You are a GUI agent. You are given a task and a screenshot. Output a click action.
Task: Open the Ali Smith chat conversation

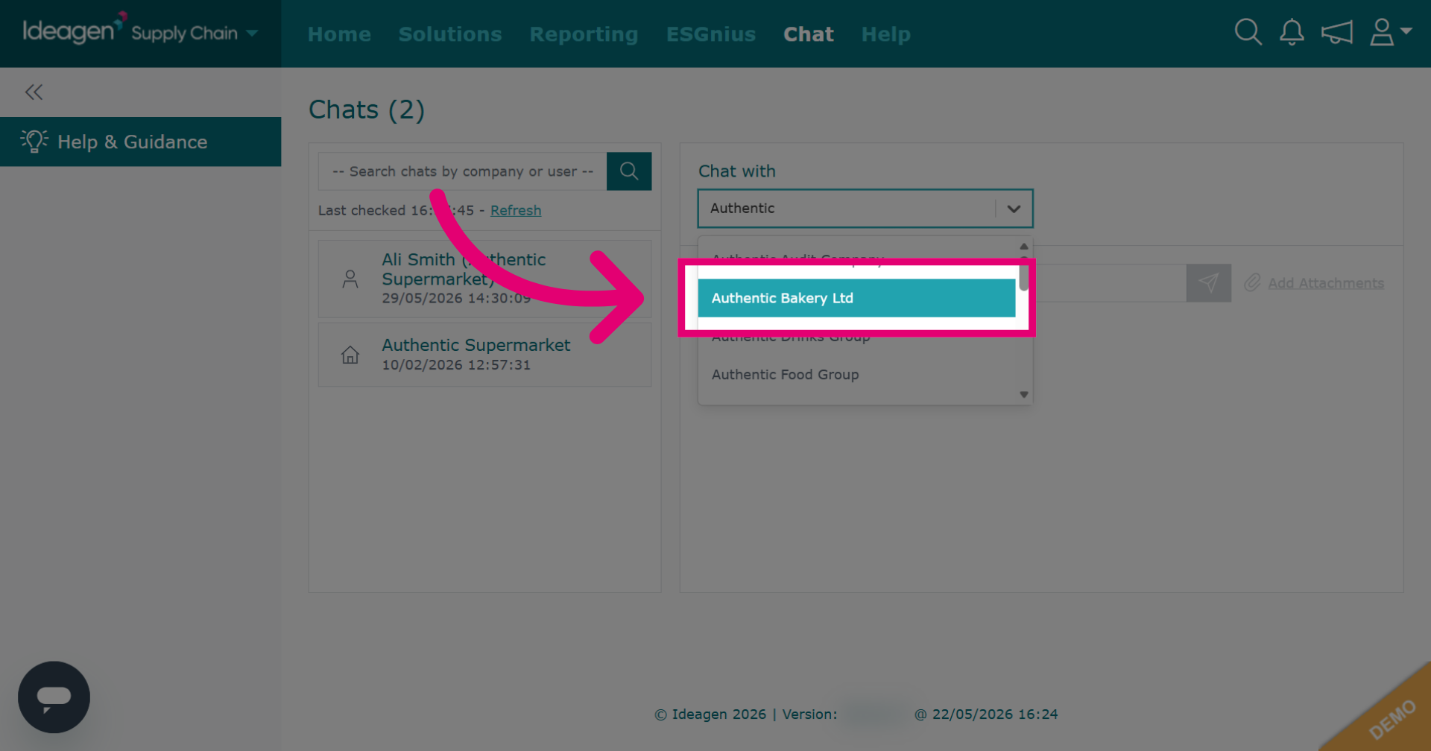click(484, 279)
